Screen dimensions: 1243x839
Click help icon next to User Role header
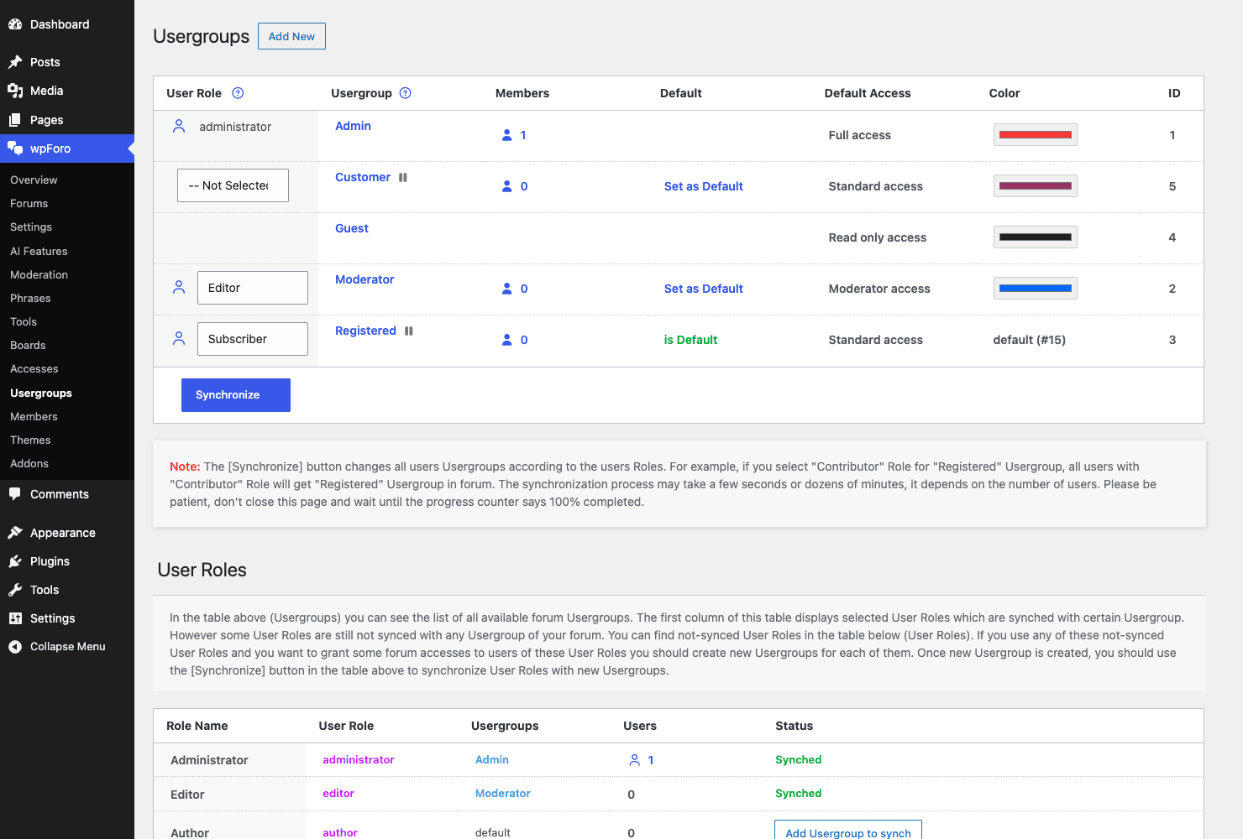(x=238, y=93)
